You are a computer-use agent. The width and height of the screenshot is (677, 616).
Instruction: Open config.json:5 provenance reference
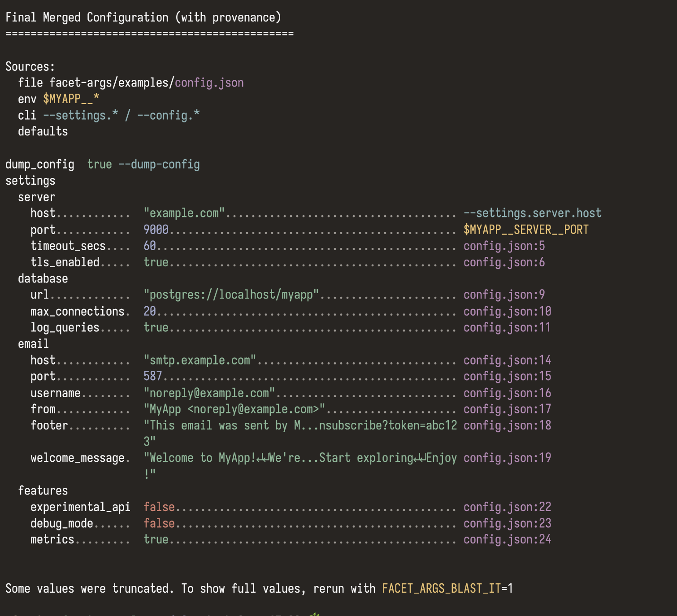tap(504, 246)
